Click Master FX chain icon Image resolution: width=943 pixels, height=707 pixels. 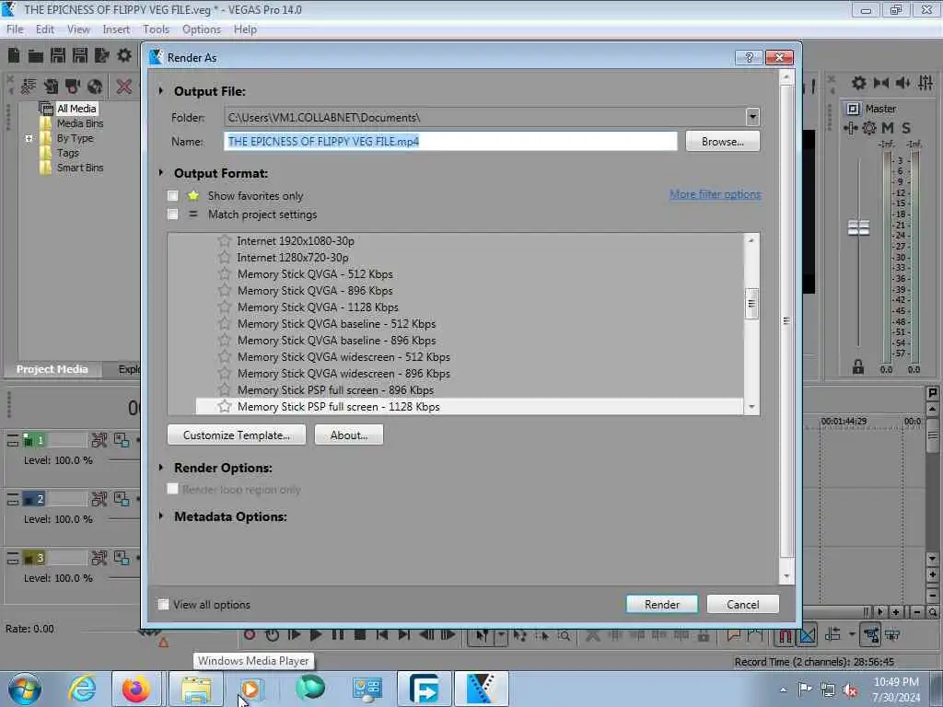[x=850, y=128]
